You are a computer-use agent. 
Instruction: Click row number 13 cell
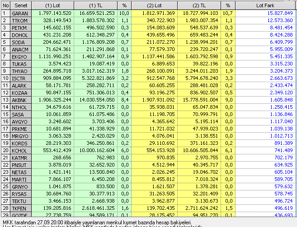[x=6, y=100]
